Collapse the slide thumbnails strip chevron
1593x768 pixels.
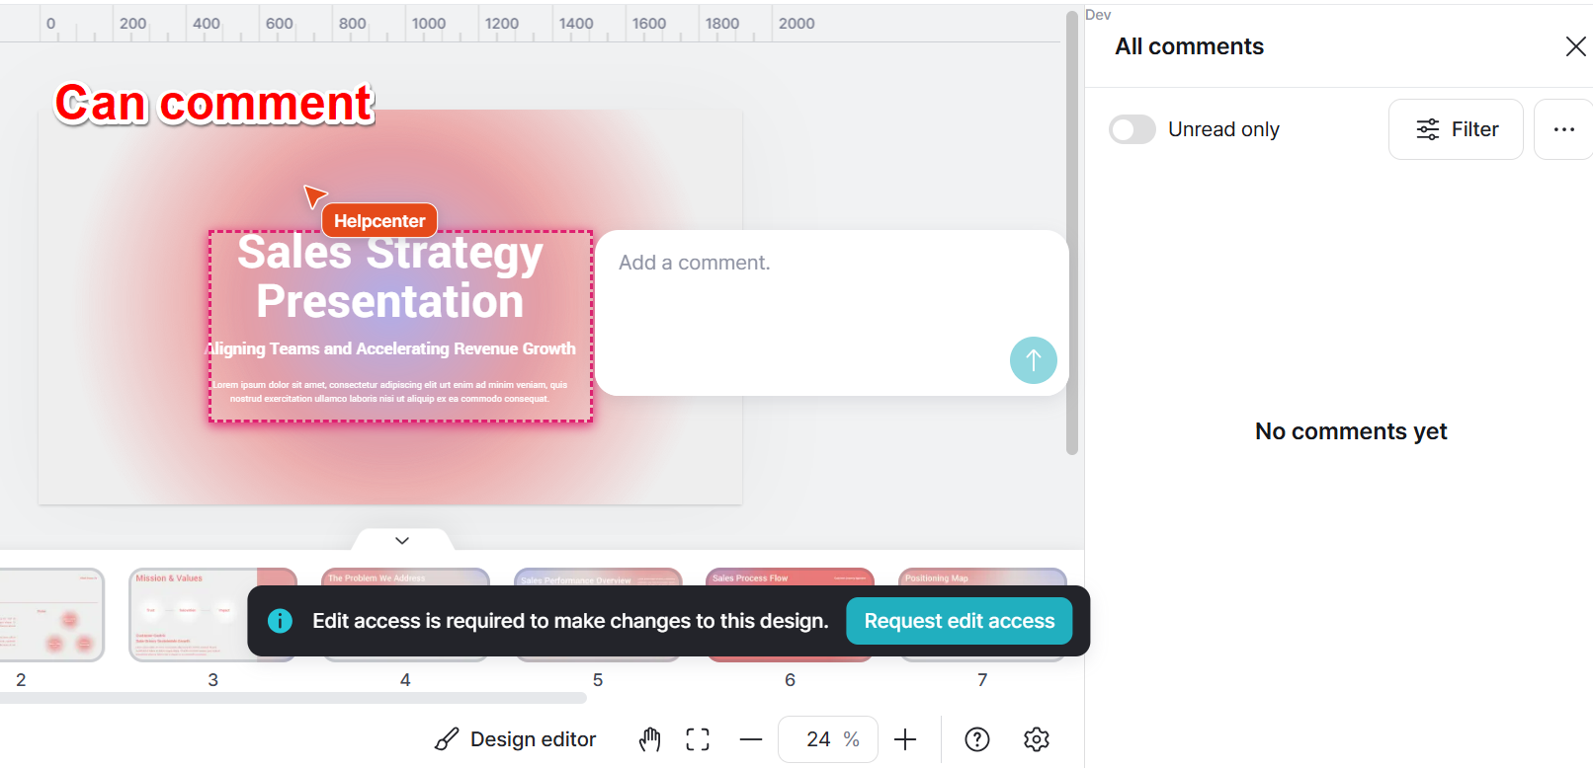click(402, 540)
